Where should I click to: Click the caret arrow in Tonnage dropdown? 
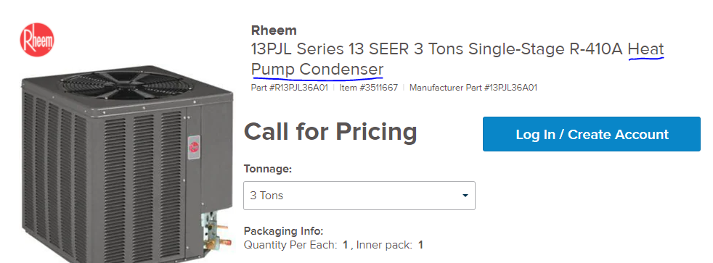465,196
